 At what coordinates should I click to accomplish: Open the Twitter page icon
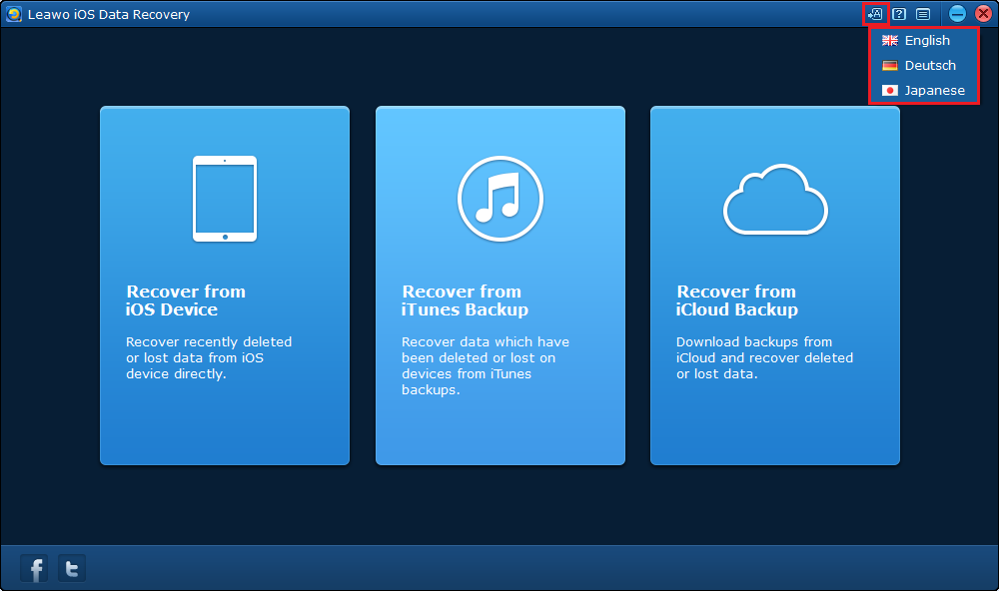coord(72,569)
